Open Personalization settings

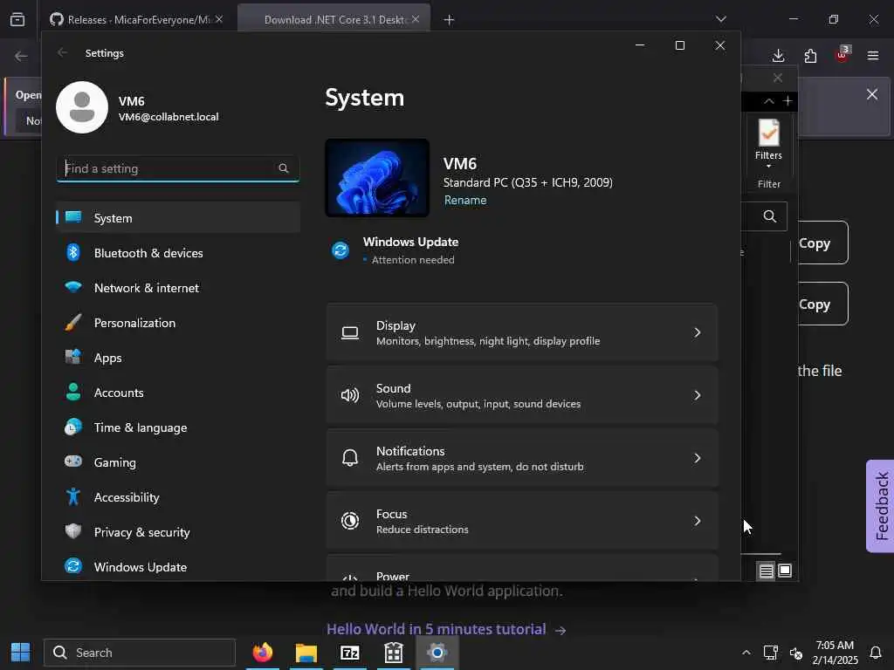click(x=178, y=323)
